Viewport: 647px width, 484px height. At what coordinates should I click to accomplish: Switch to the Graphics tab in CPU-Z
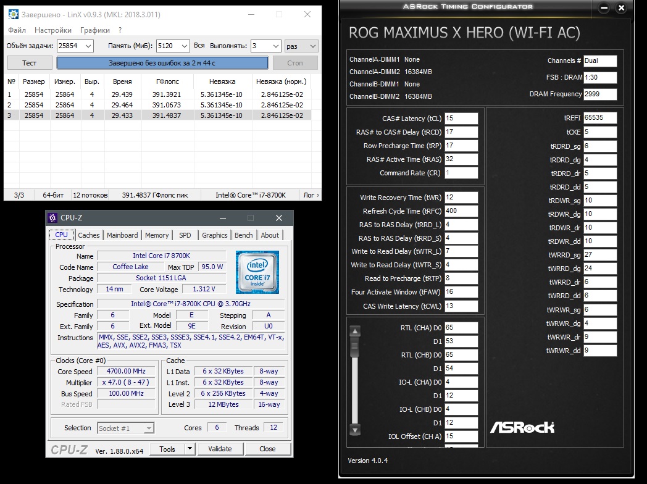[215, 235]
